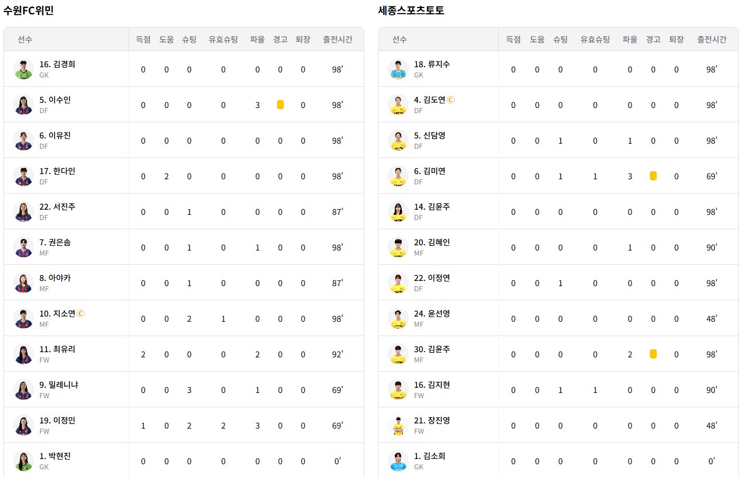Viewport: 743px width, 478px height.
Task: Click 이정민's player photo
Action: 24,425
